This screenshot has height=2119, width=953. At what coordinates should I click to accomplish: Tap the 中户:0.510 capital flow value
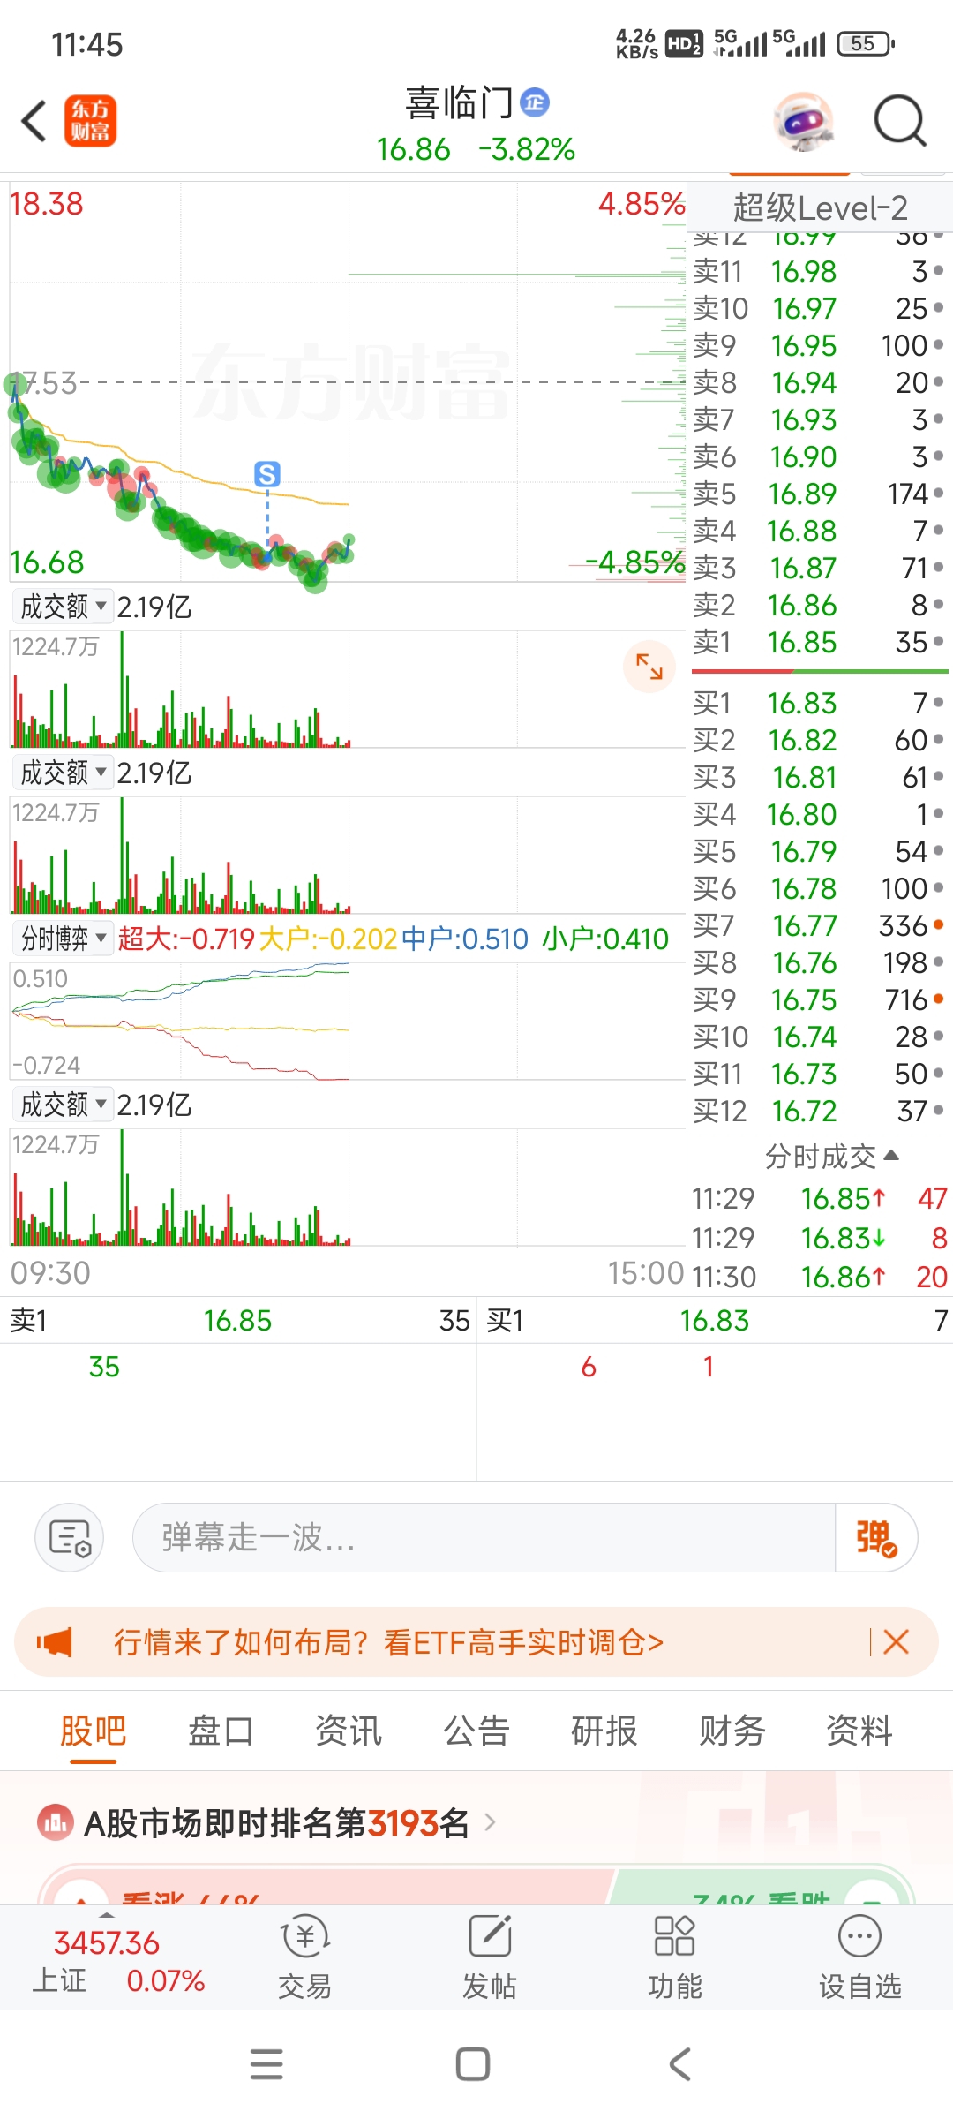465,939
